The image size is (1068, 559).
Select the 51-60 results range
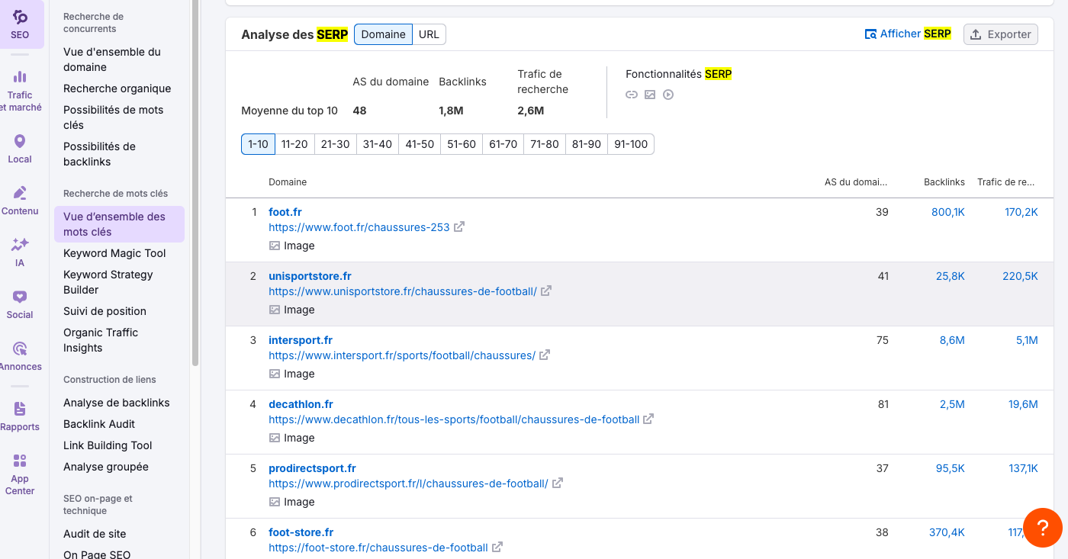pos(462,144)
